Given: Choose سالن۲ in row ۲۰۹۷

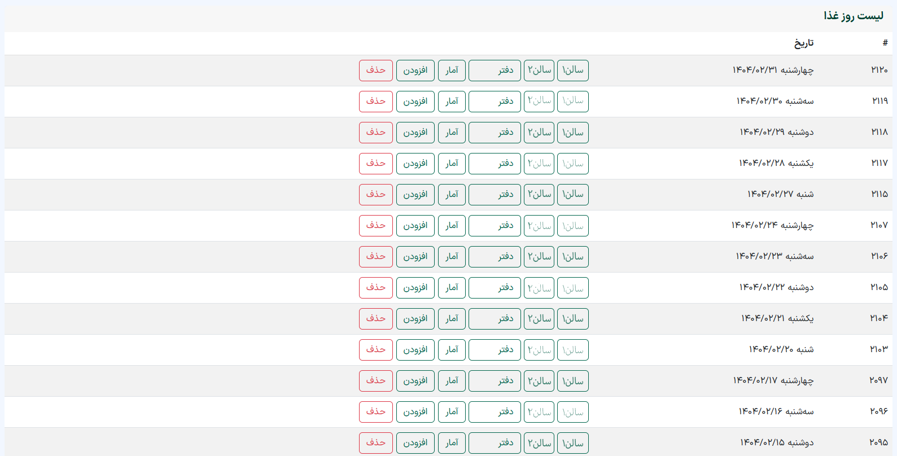Looking at the screenshot, I should coord(539,381).
